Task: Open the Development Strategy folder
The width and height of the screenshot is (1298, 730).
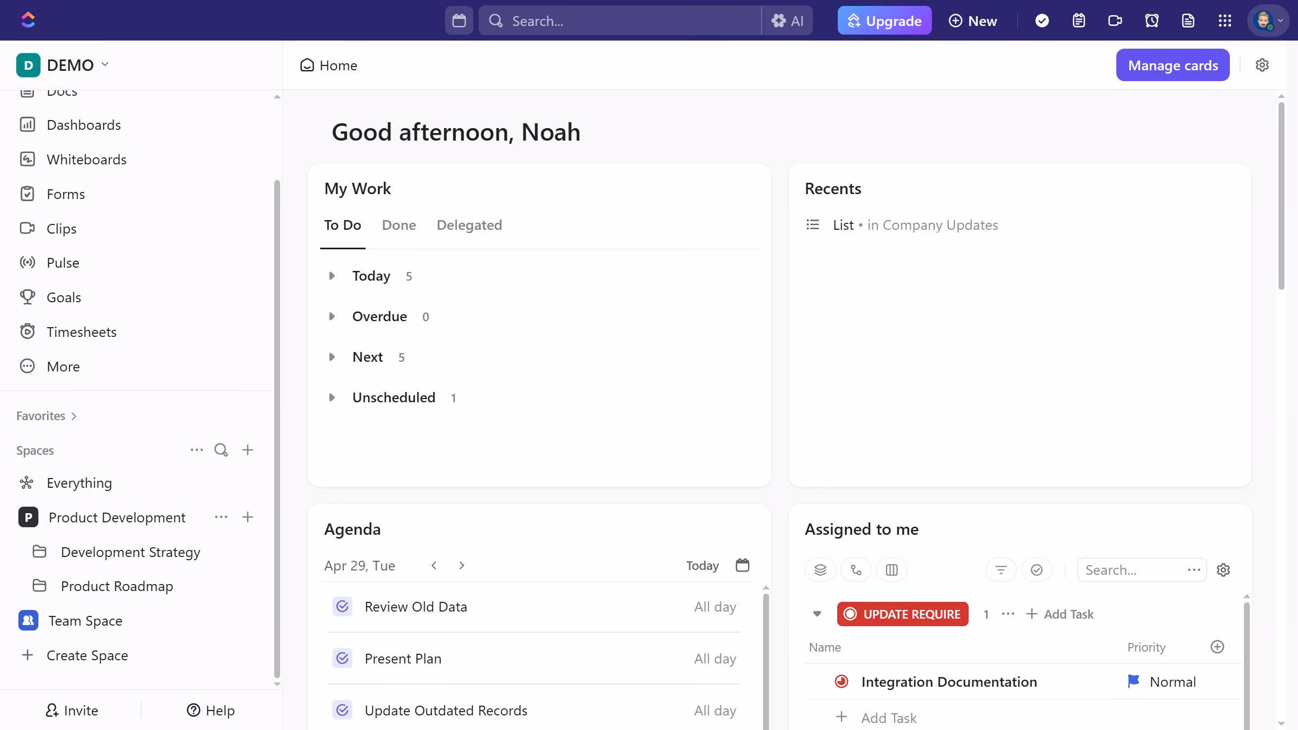Action: 130,552
